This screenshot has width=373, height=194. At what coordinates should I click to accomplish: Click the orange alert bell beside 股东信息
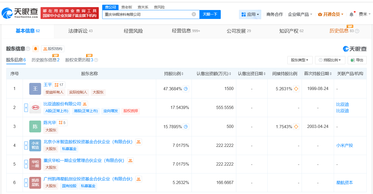[36, 49]
